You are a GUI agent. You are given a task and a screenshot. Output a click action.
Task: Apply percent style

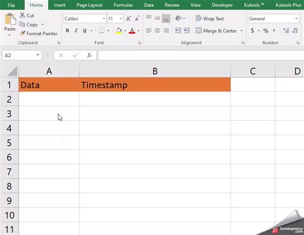(266, 31)
